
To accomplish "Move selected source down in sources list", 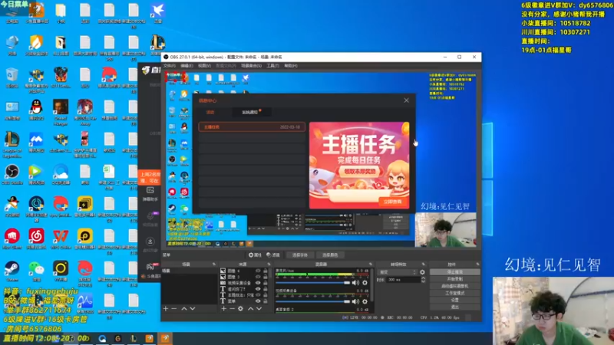I will point(259,309).
